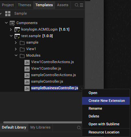This screenshot has height=137, width=131.
Task: Click the search icon beside Assets tab
Action: click(77, 5)
